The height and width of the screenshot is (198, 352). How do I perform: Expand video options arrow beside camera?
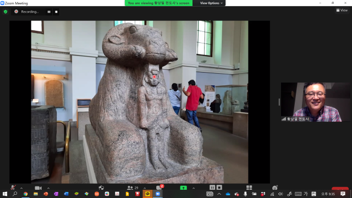[x=48, y=188]
